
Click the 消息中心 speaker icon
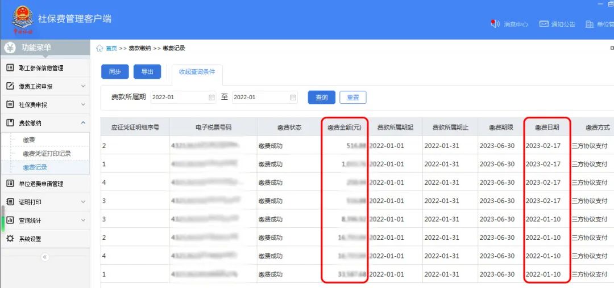point(495,24)
